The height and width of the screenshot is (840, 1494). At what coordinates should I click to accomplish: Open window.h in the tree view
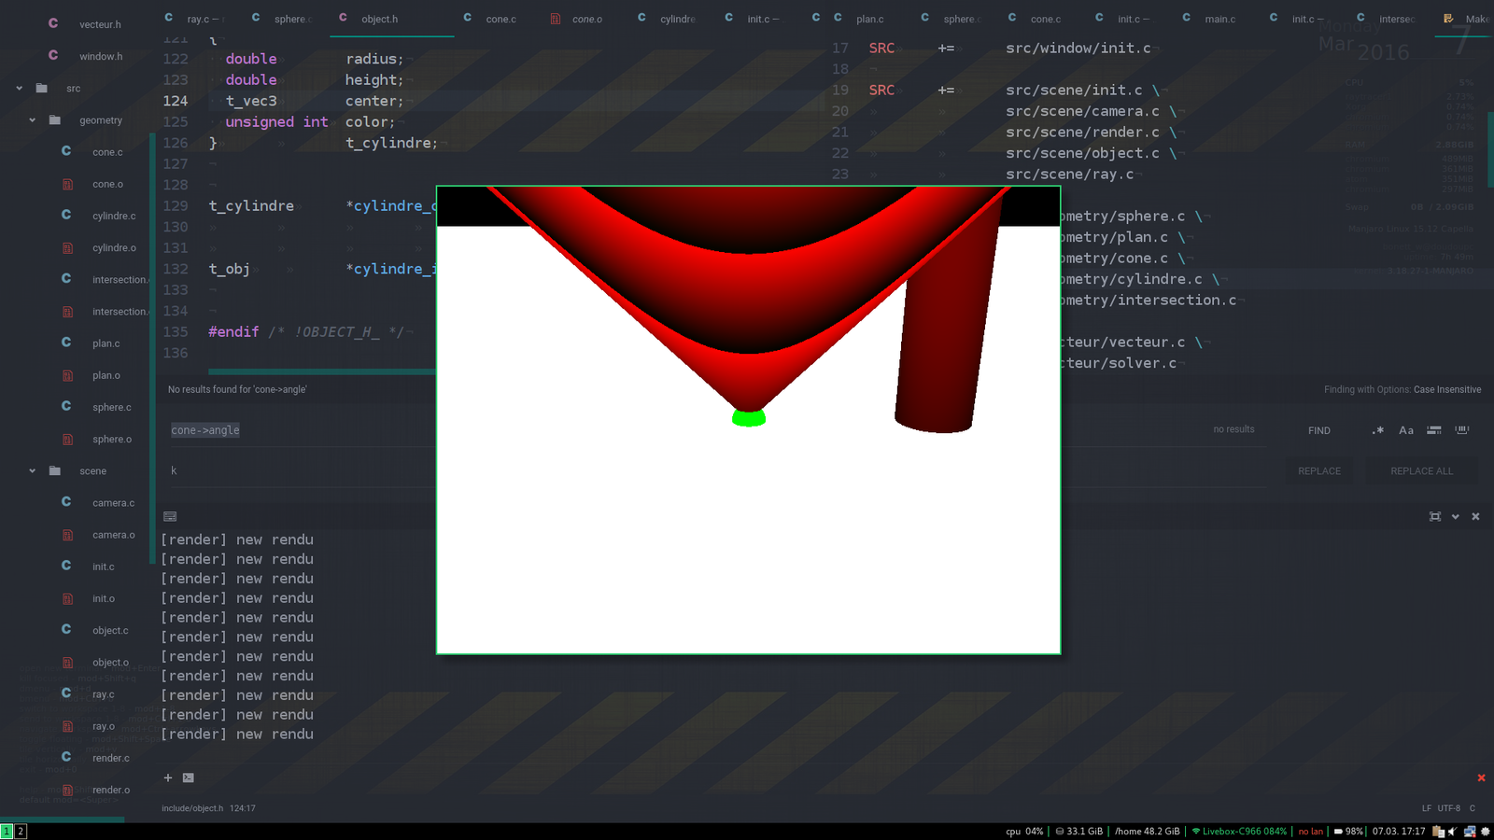(101, 56)
